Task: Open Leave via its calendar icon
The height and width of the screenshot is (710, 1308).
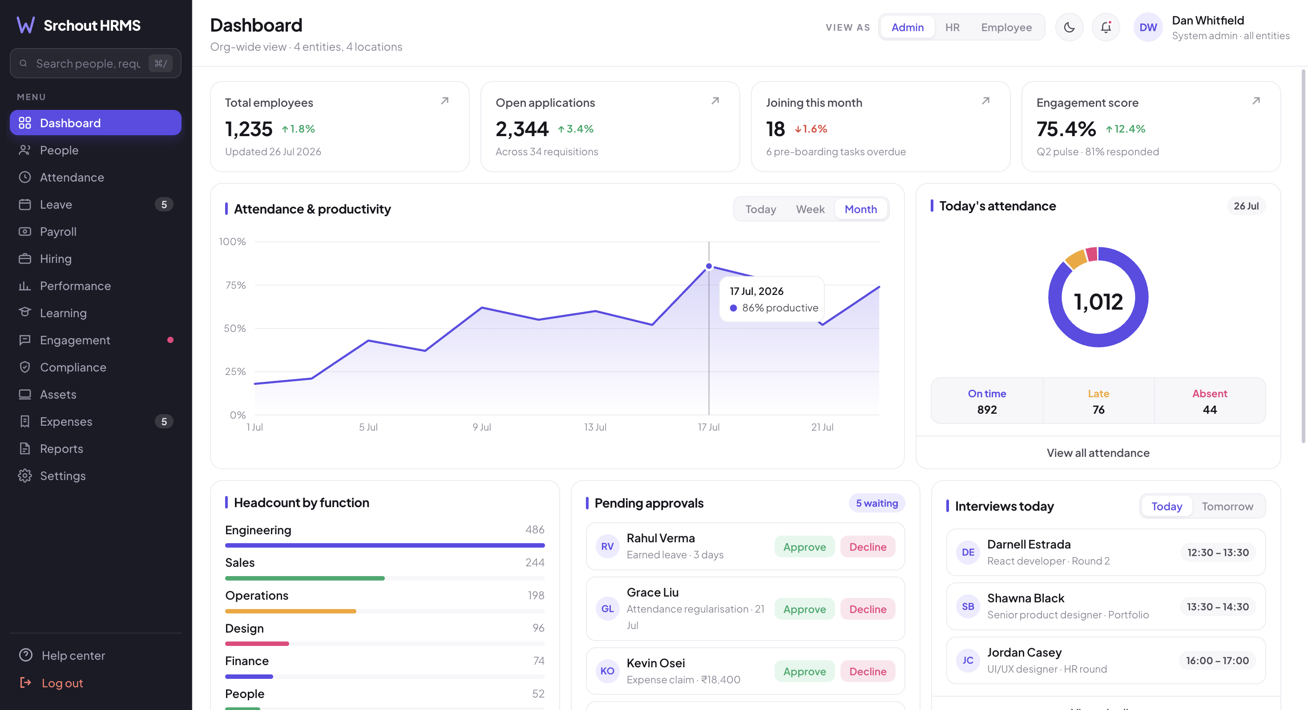Action: coord(25,204)
